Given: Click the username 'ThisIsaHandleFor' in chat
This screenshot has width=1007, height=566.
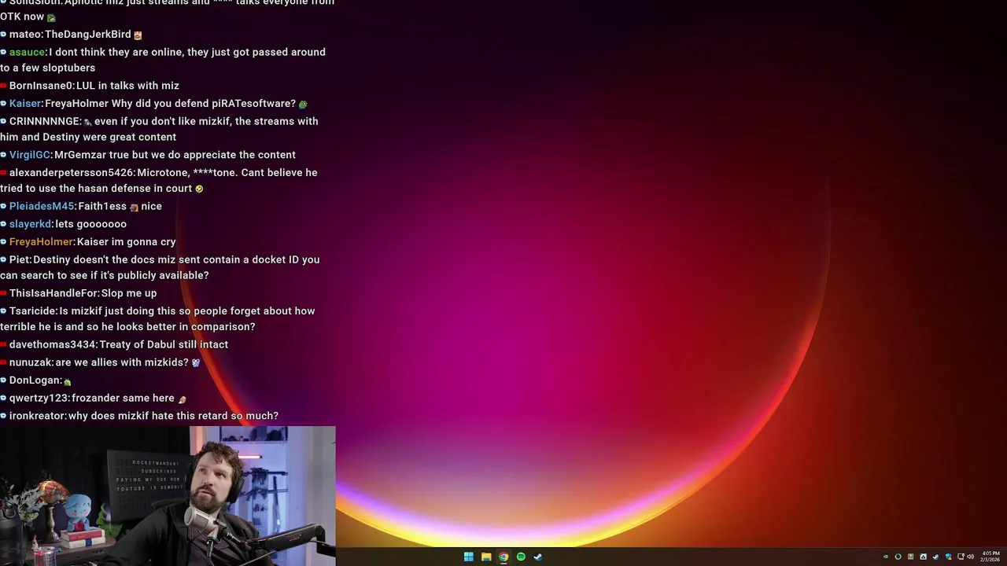Looking at the screenshot, I should click(x=53, y=293).
